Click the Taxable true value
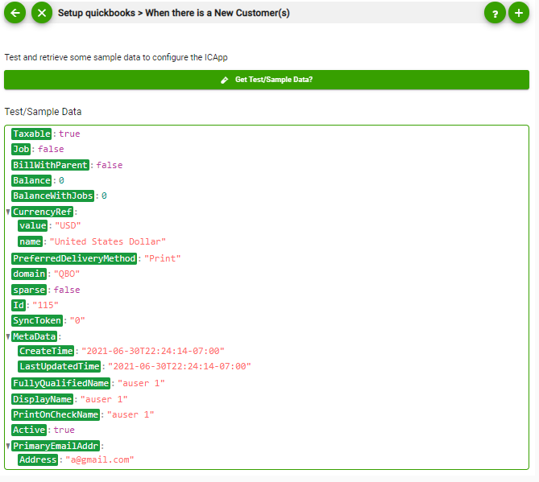The image size is (539, 482). tap(69, 134)
